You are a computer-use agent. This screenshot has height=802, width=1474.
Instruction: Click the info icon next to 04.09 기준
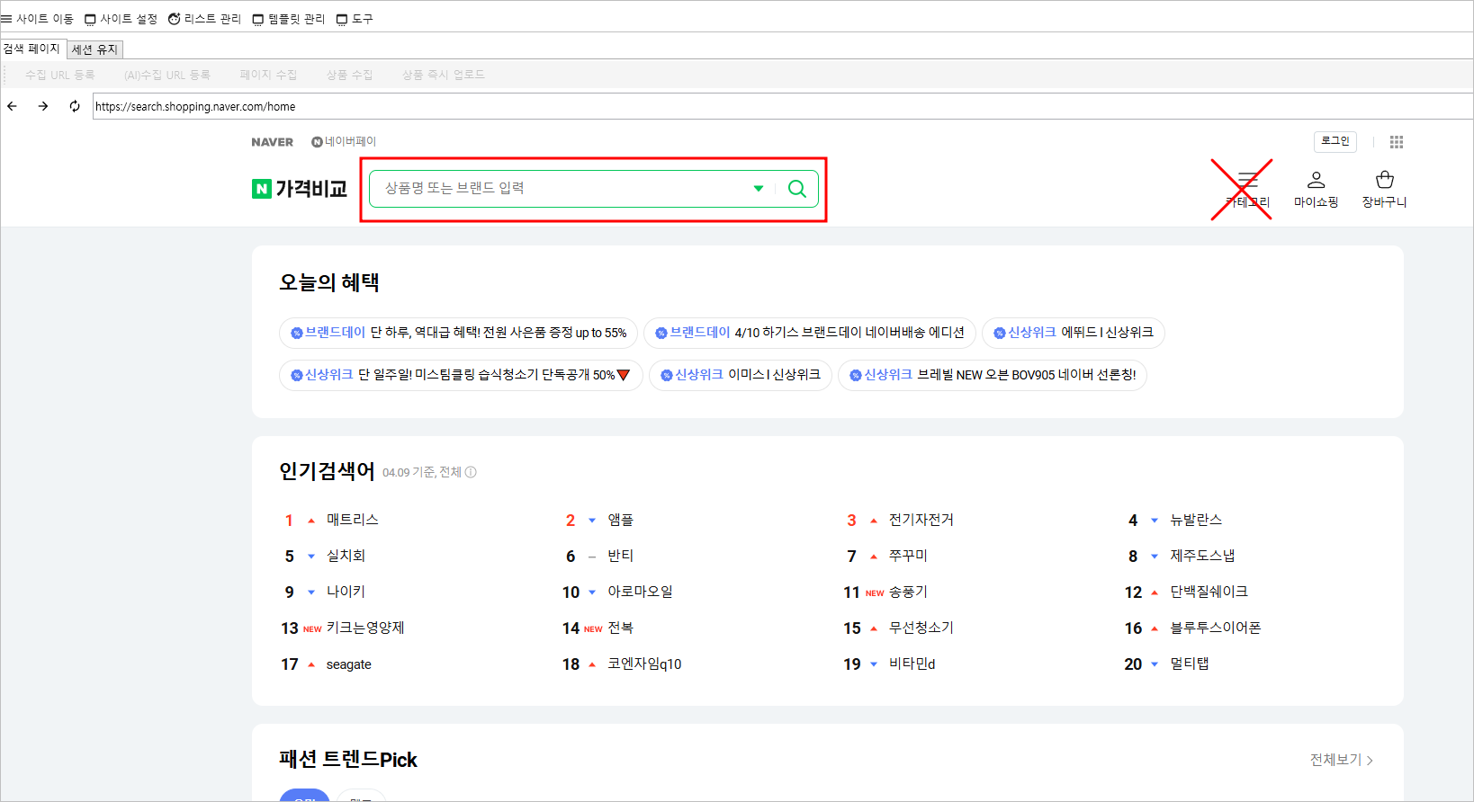471,472
